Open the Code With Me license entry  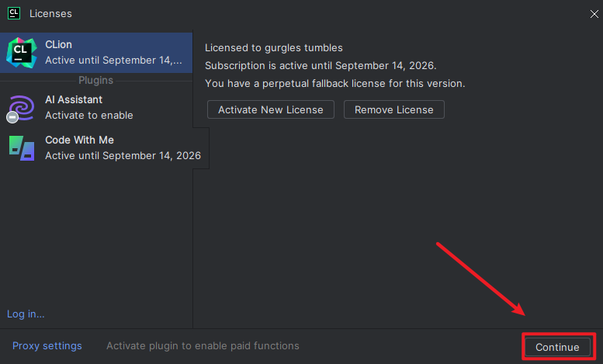(x=123, y=147)
